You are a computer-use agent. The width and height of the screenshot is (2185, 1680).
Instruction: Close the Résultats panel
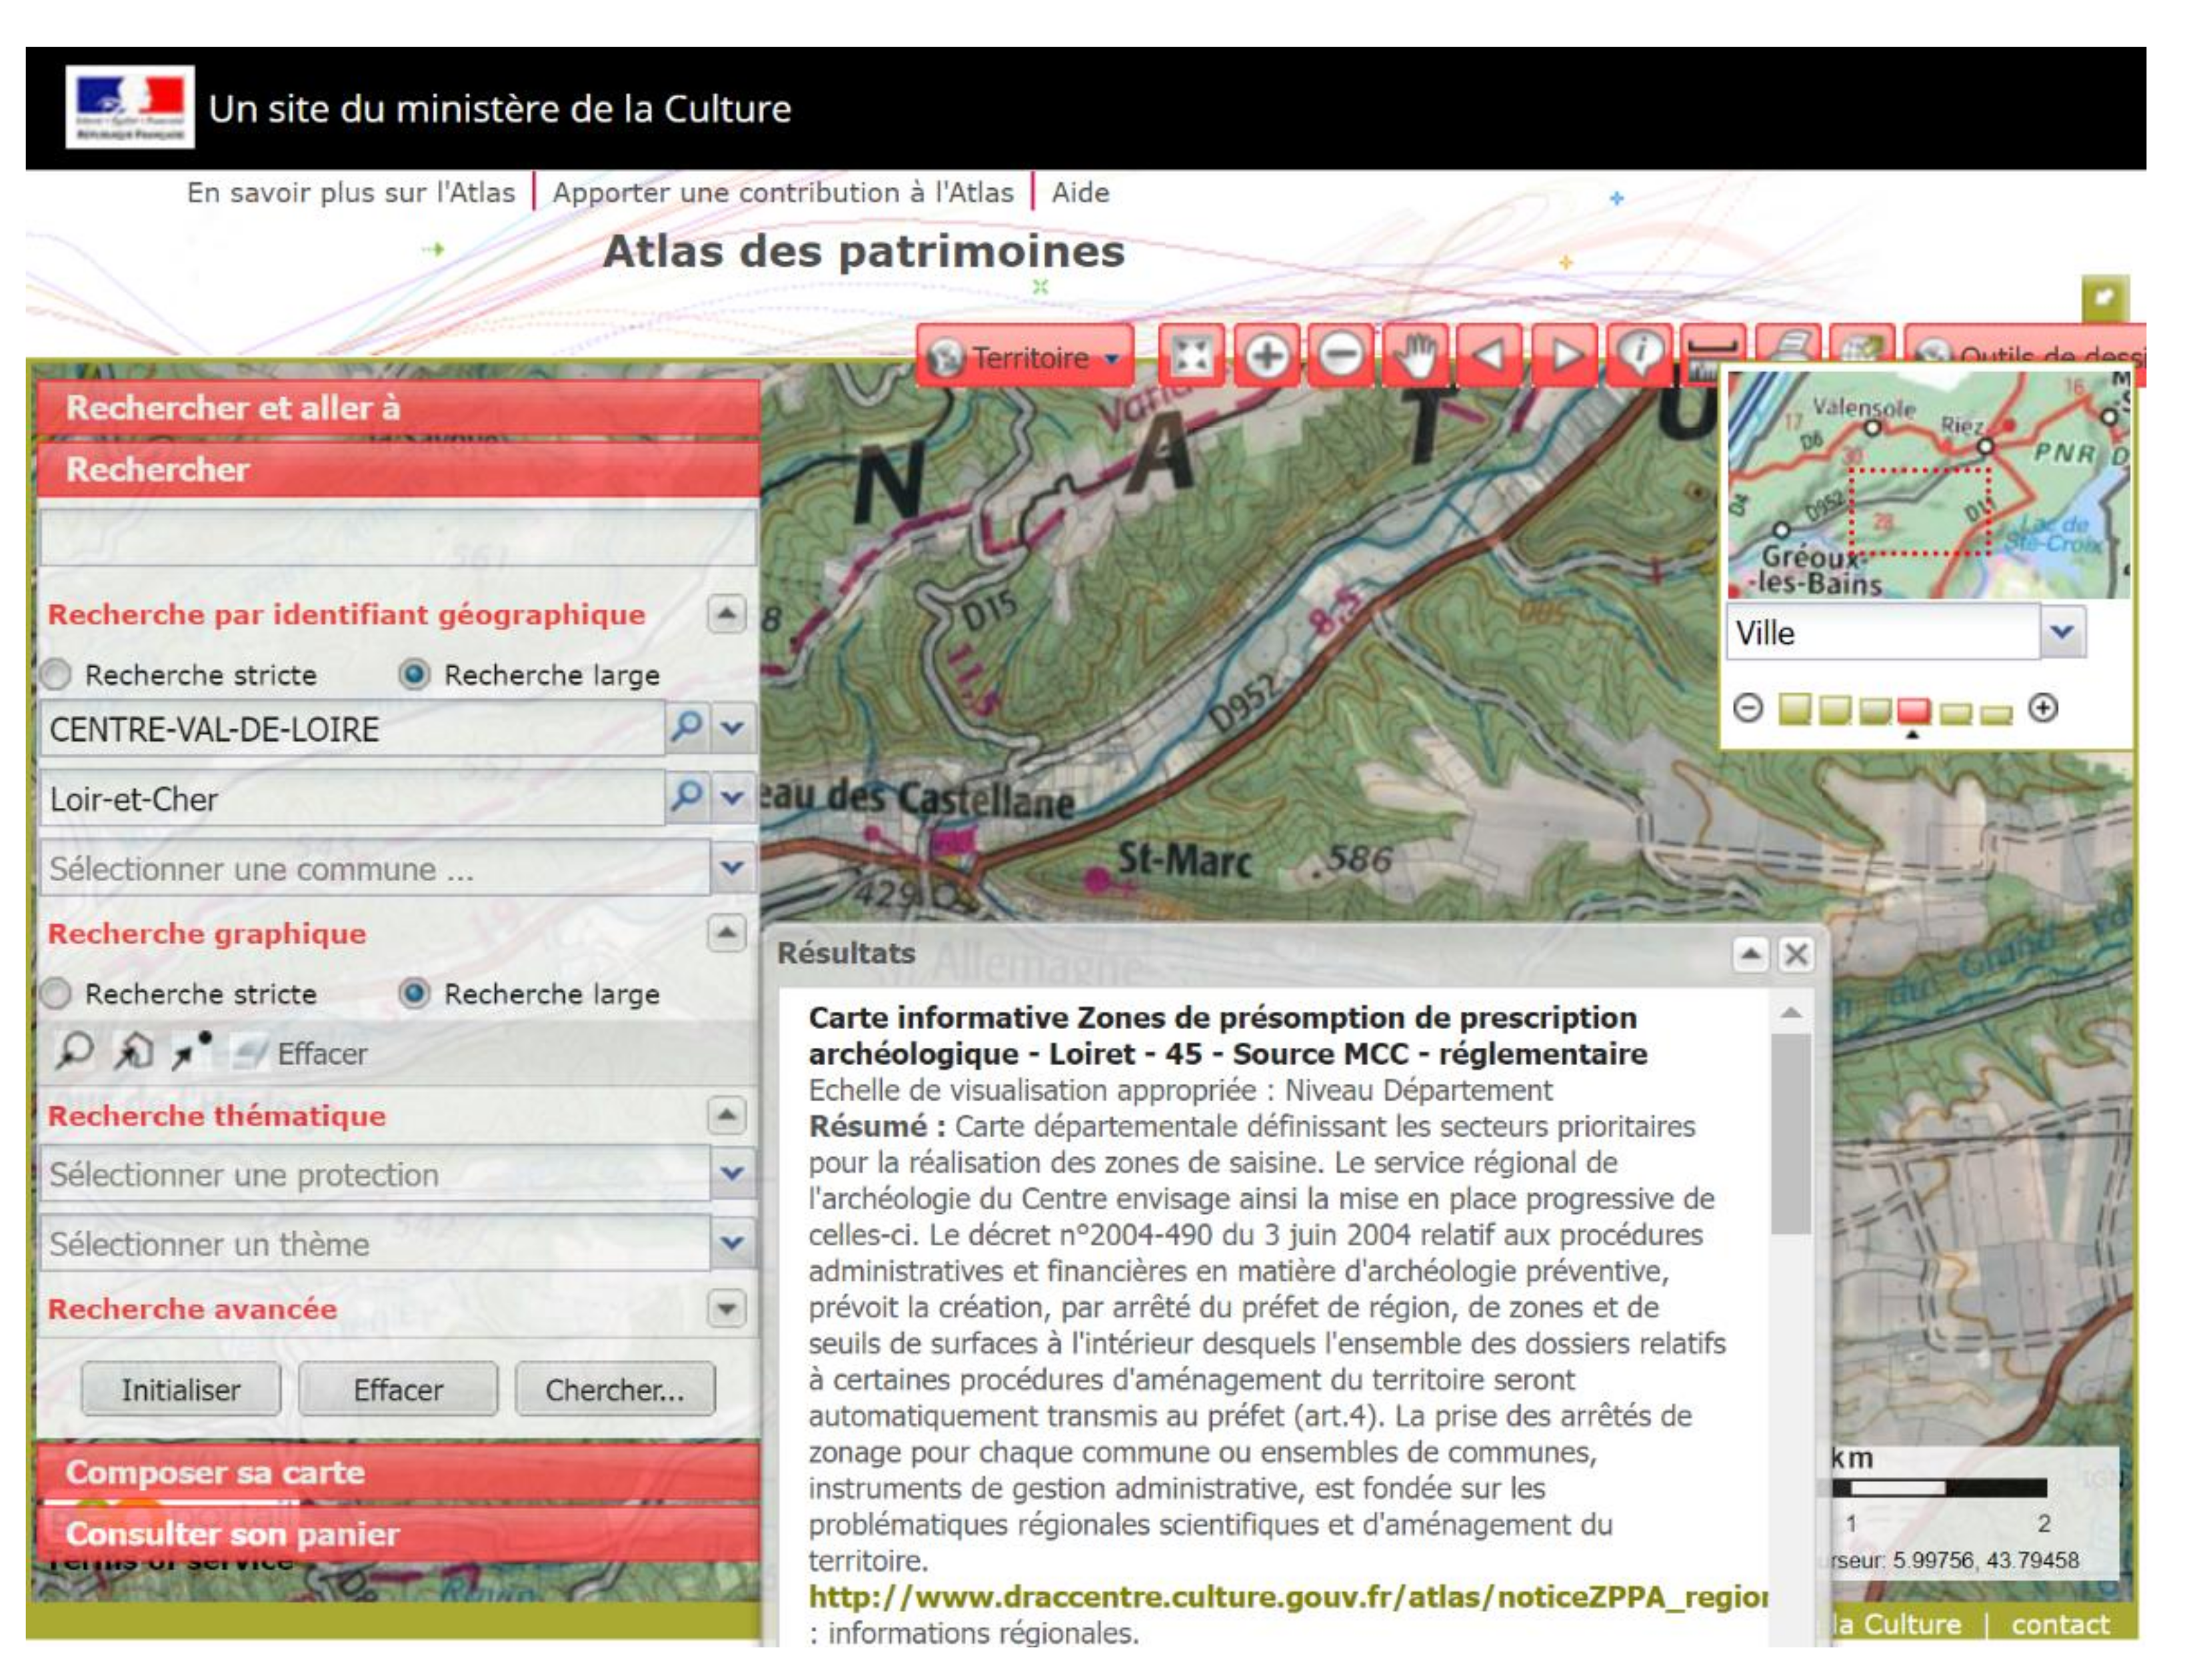(x=1796, y=954)
